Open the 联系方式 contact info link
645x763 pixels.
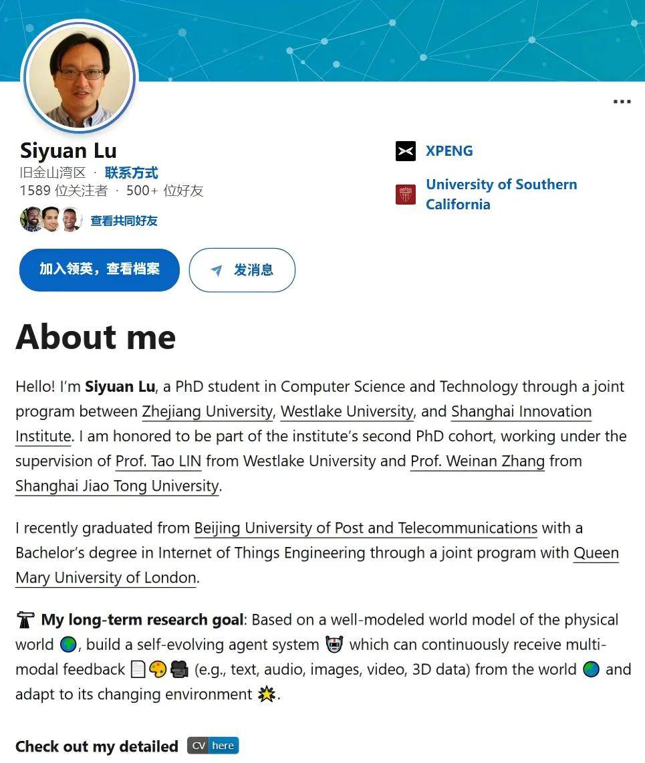pyautogui.click(x=131, y=173)
